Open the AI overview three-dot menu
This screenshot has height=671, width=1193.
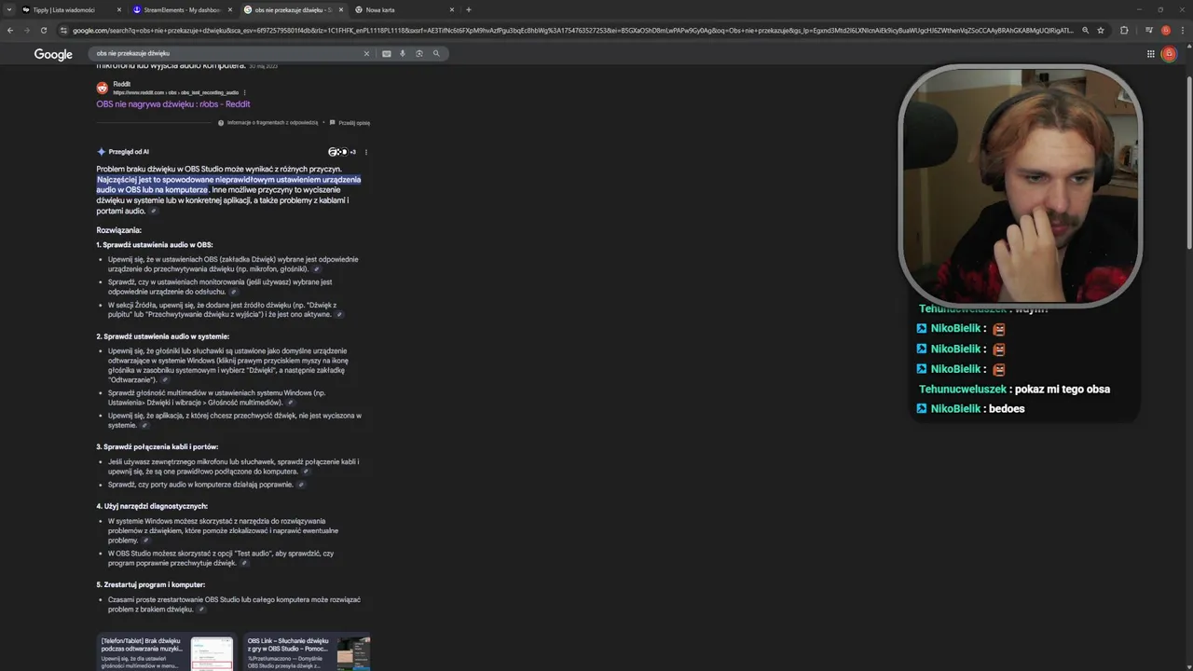point(366,152)
